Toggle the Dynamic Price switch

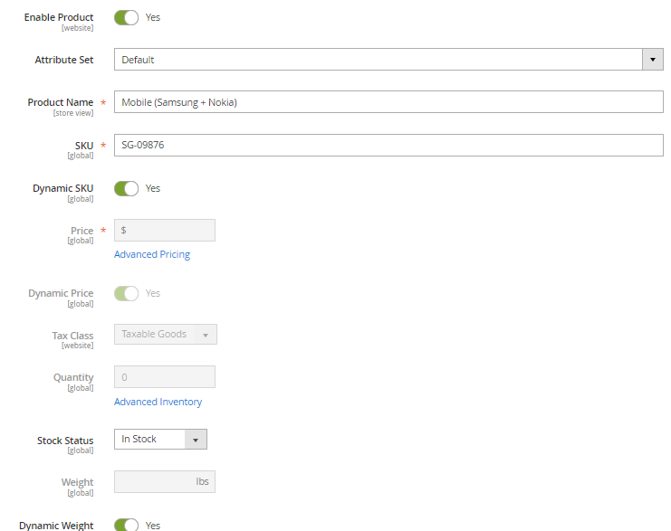tap(126, 293)
